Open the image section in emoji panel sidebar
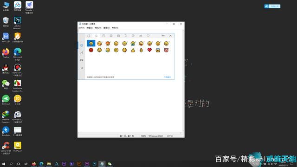 point(82,60)
